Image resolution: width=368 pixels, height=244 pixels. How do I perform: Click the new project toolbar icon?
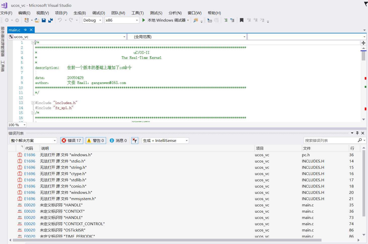(x=26, y=20)
